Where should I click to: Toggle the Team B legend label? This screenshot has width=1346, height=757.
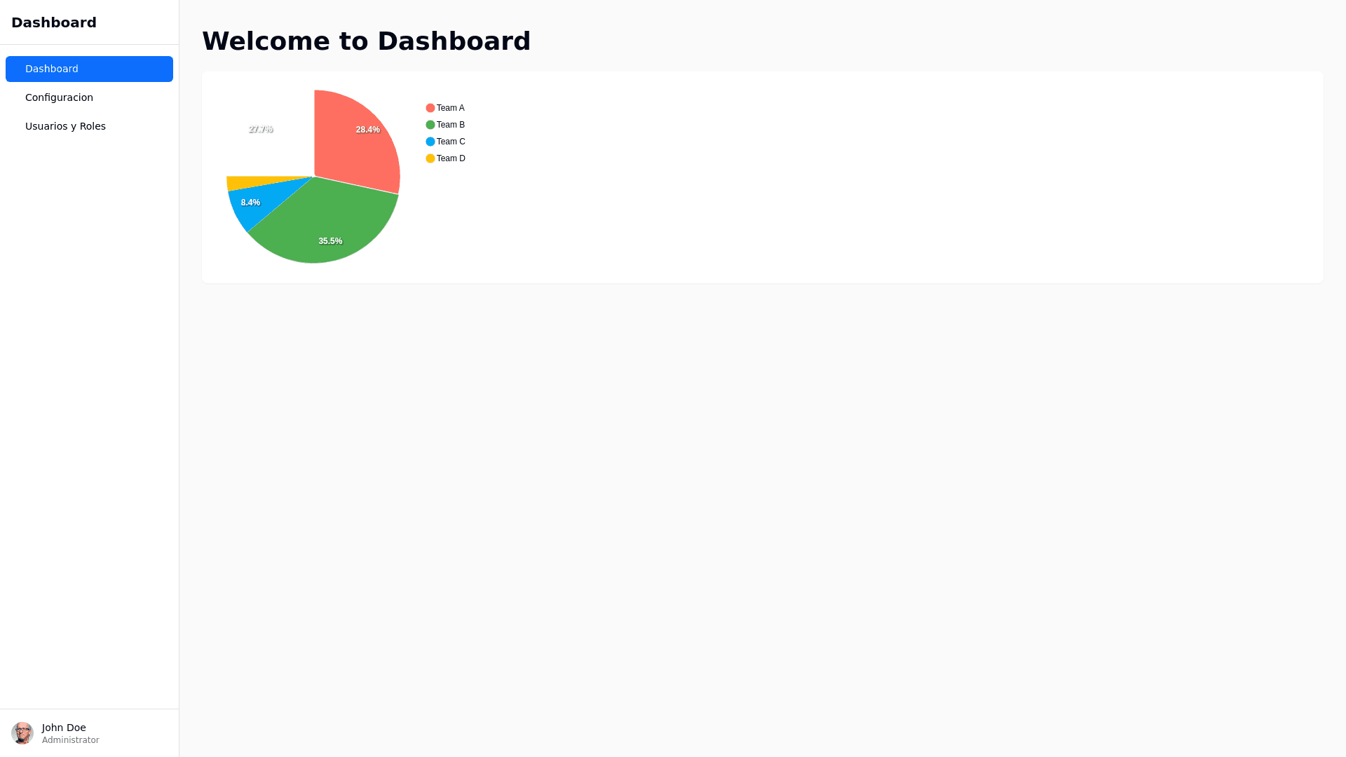tap(451, 125)
